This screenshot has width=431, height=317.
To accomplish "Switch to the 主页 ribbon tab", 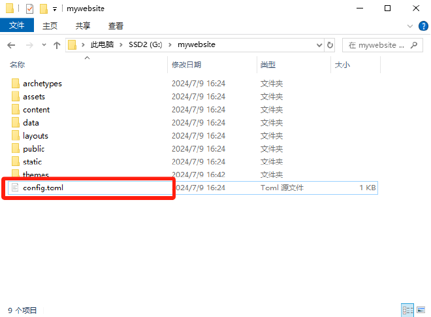I will [x=50, y=26].
